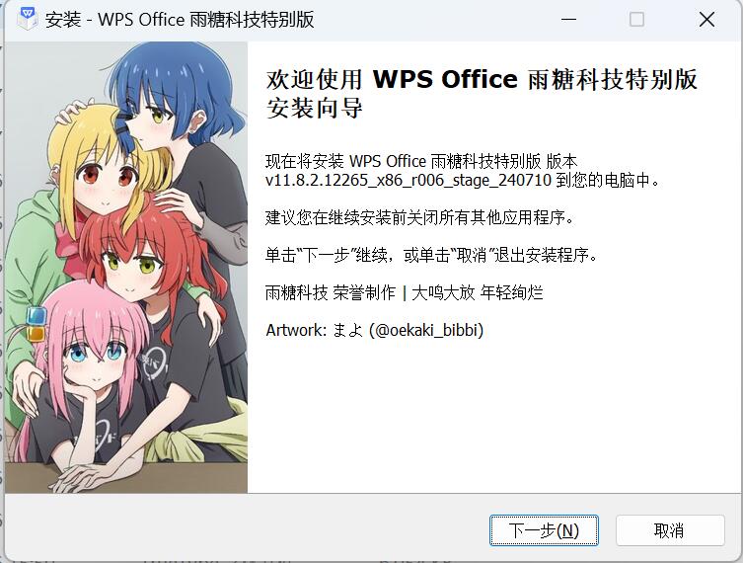Close the installer window with X
This screenshot has height=563, width=743.
tap(706, 20)
